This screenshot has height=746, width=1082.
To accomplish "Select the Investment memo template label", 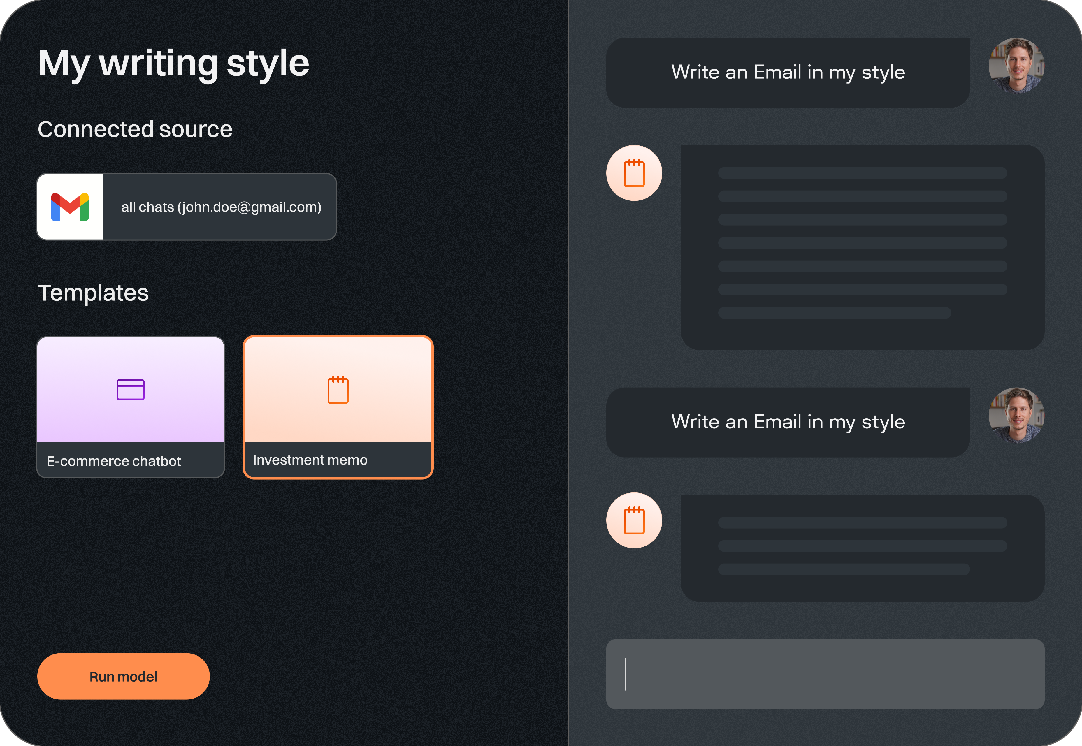I will pos(310,460).
